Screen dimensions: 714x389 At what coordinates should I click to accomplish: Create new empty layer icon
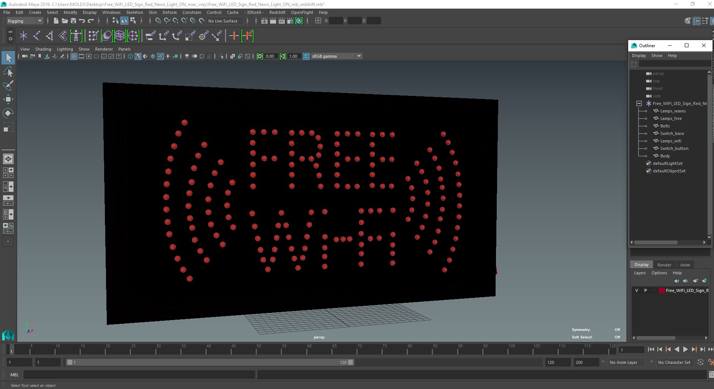coord(695,281)
